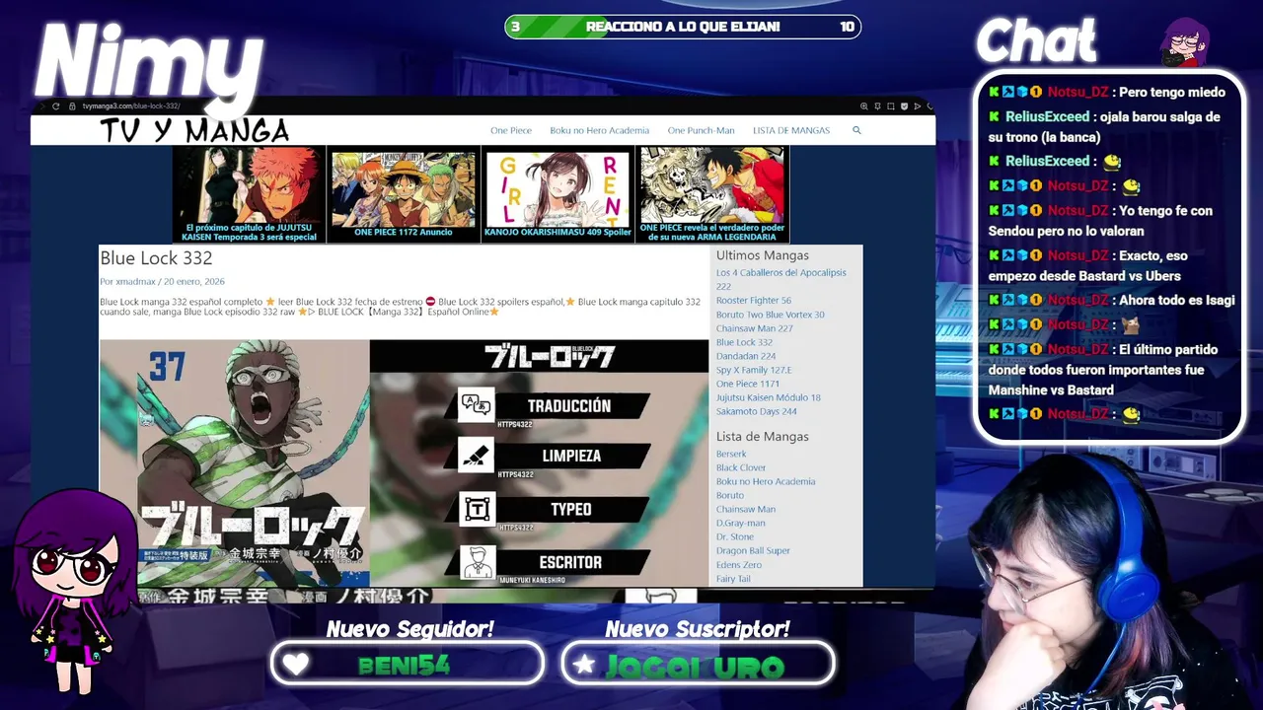Open the ONE PIECE 1172 Anuncio banner
This screenshot has height=710, width=1263.
pos(404,194)
